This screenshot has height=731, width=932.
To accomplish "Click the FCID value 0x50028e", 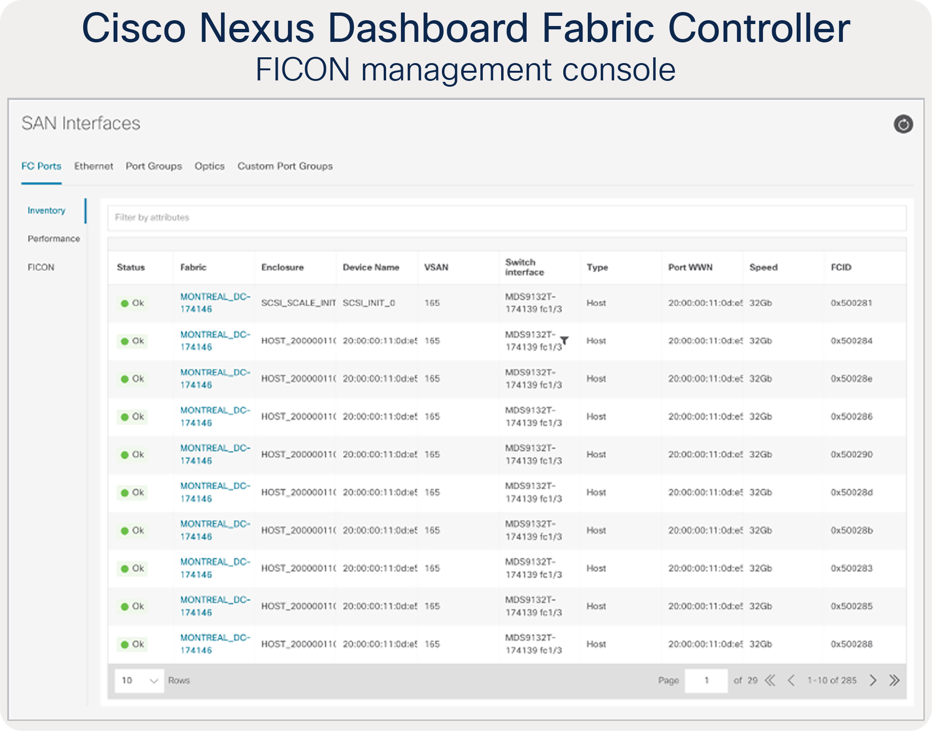I will coord(851,379).
